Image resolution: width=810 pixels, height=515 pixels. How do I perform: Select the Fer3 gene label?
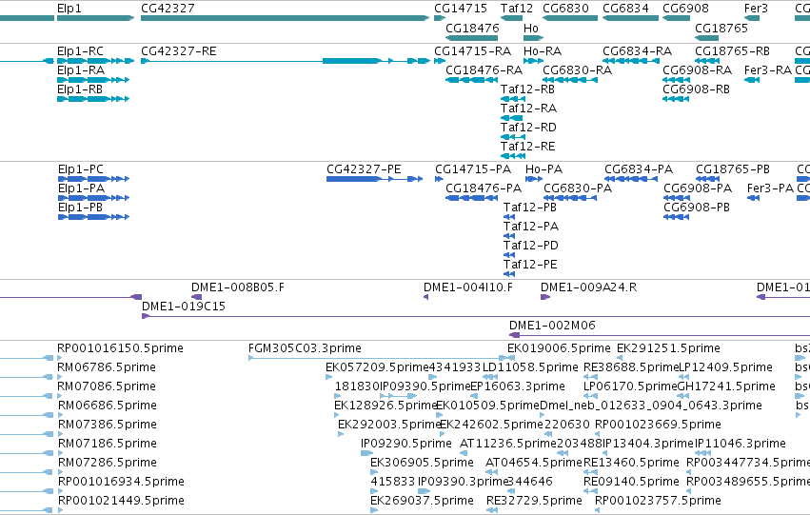(x=756, y=9)
